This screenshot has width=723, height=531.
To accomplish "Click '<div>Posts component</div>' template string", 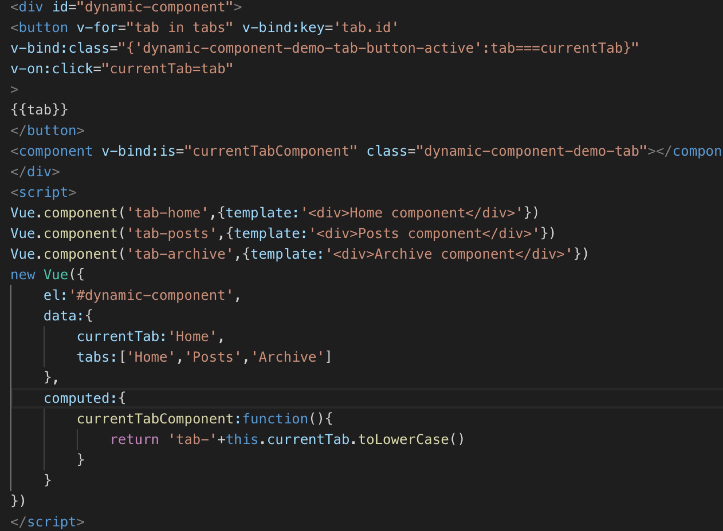I will (x=425, y=233).
